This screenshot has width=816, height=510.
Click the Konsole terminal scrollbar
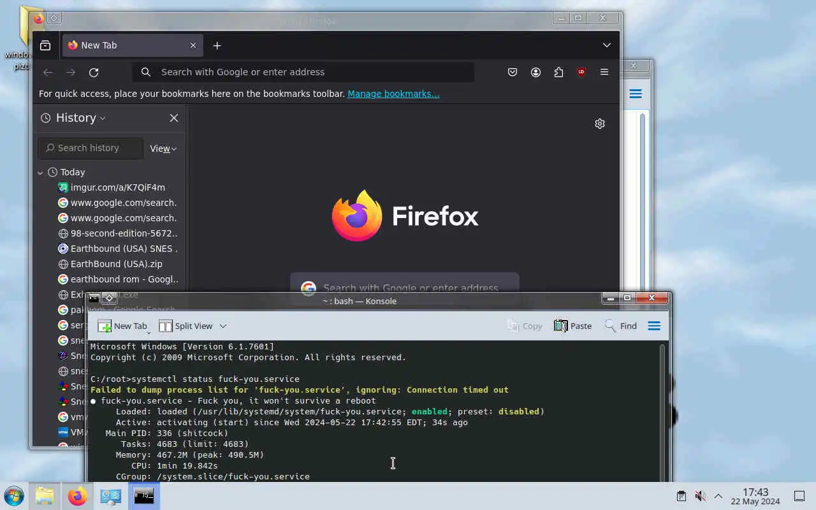coord(662,412)
